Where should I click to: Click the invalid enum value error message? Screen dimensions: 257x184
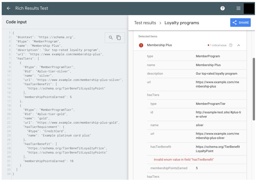click(x=184, y=160)
